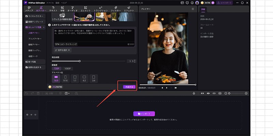This screenshot has width=273, height=136.
Task: Click the redo icon in timeline toolbar
Action: pos(32,93)
